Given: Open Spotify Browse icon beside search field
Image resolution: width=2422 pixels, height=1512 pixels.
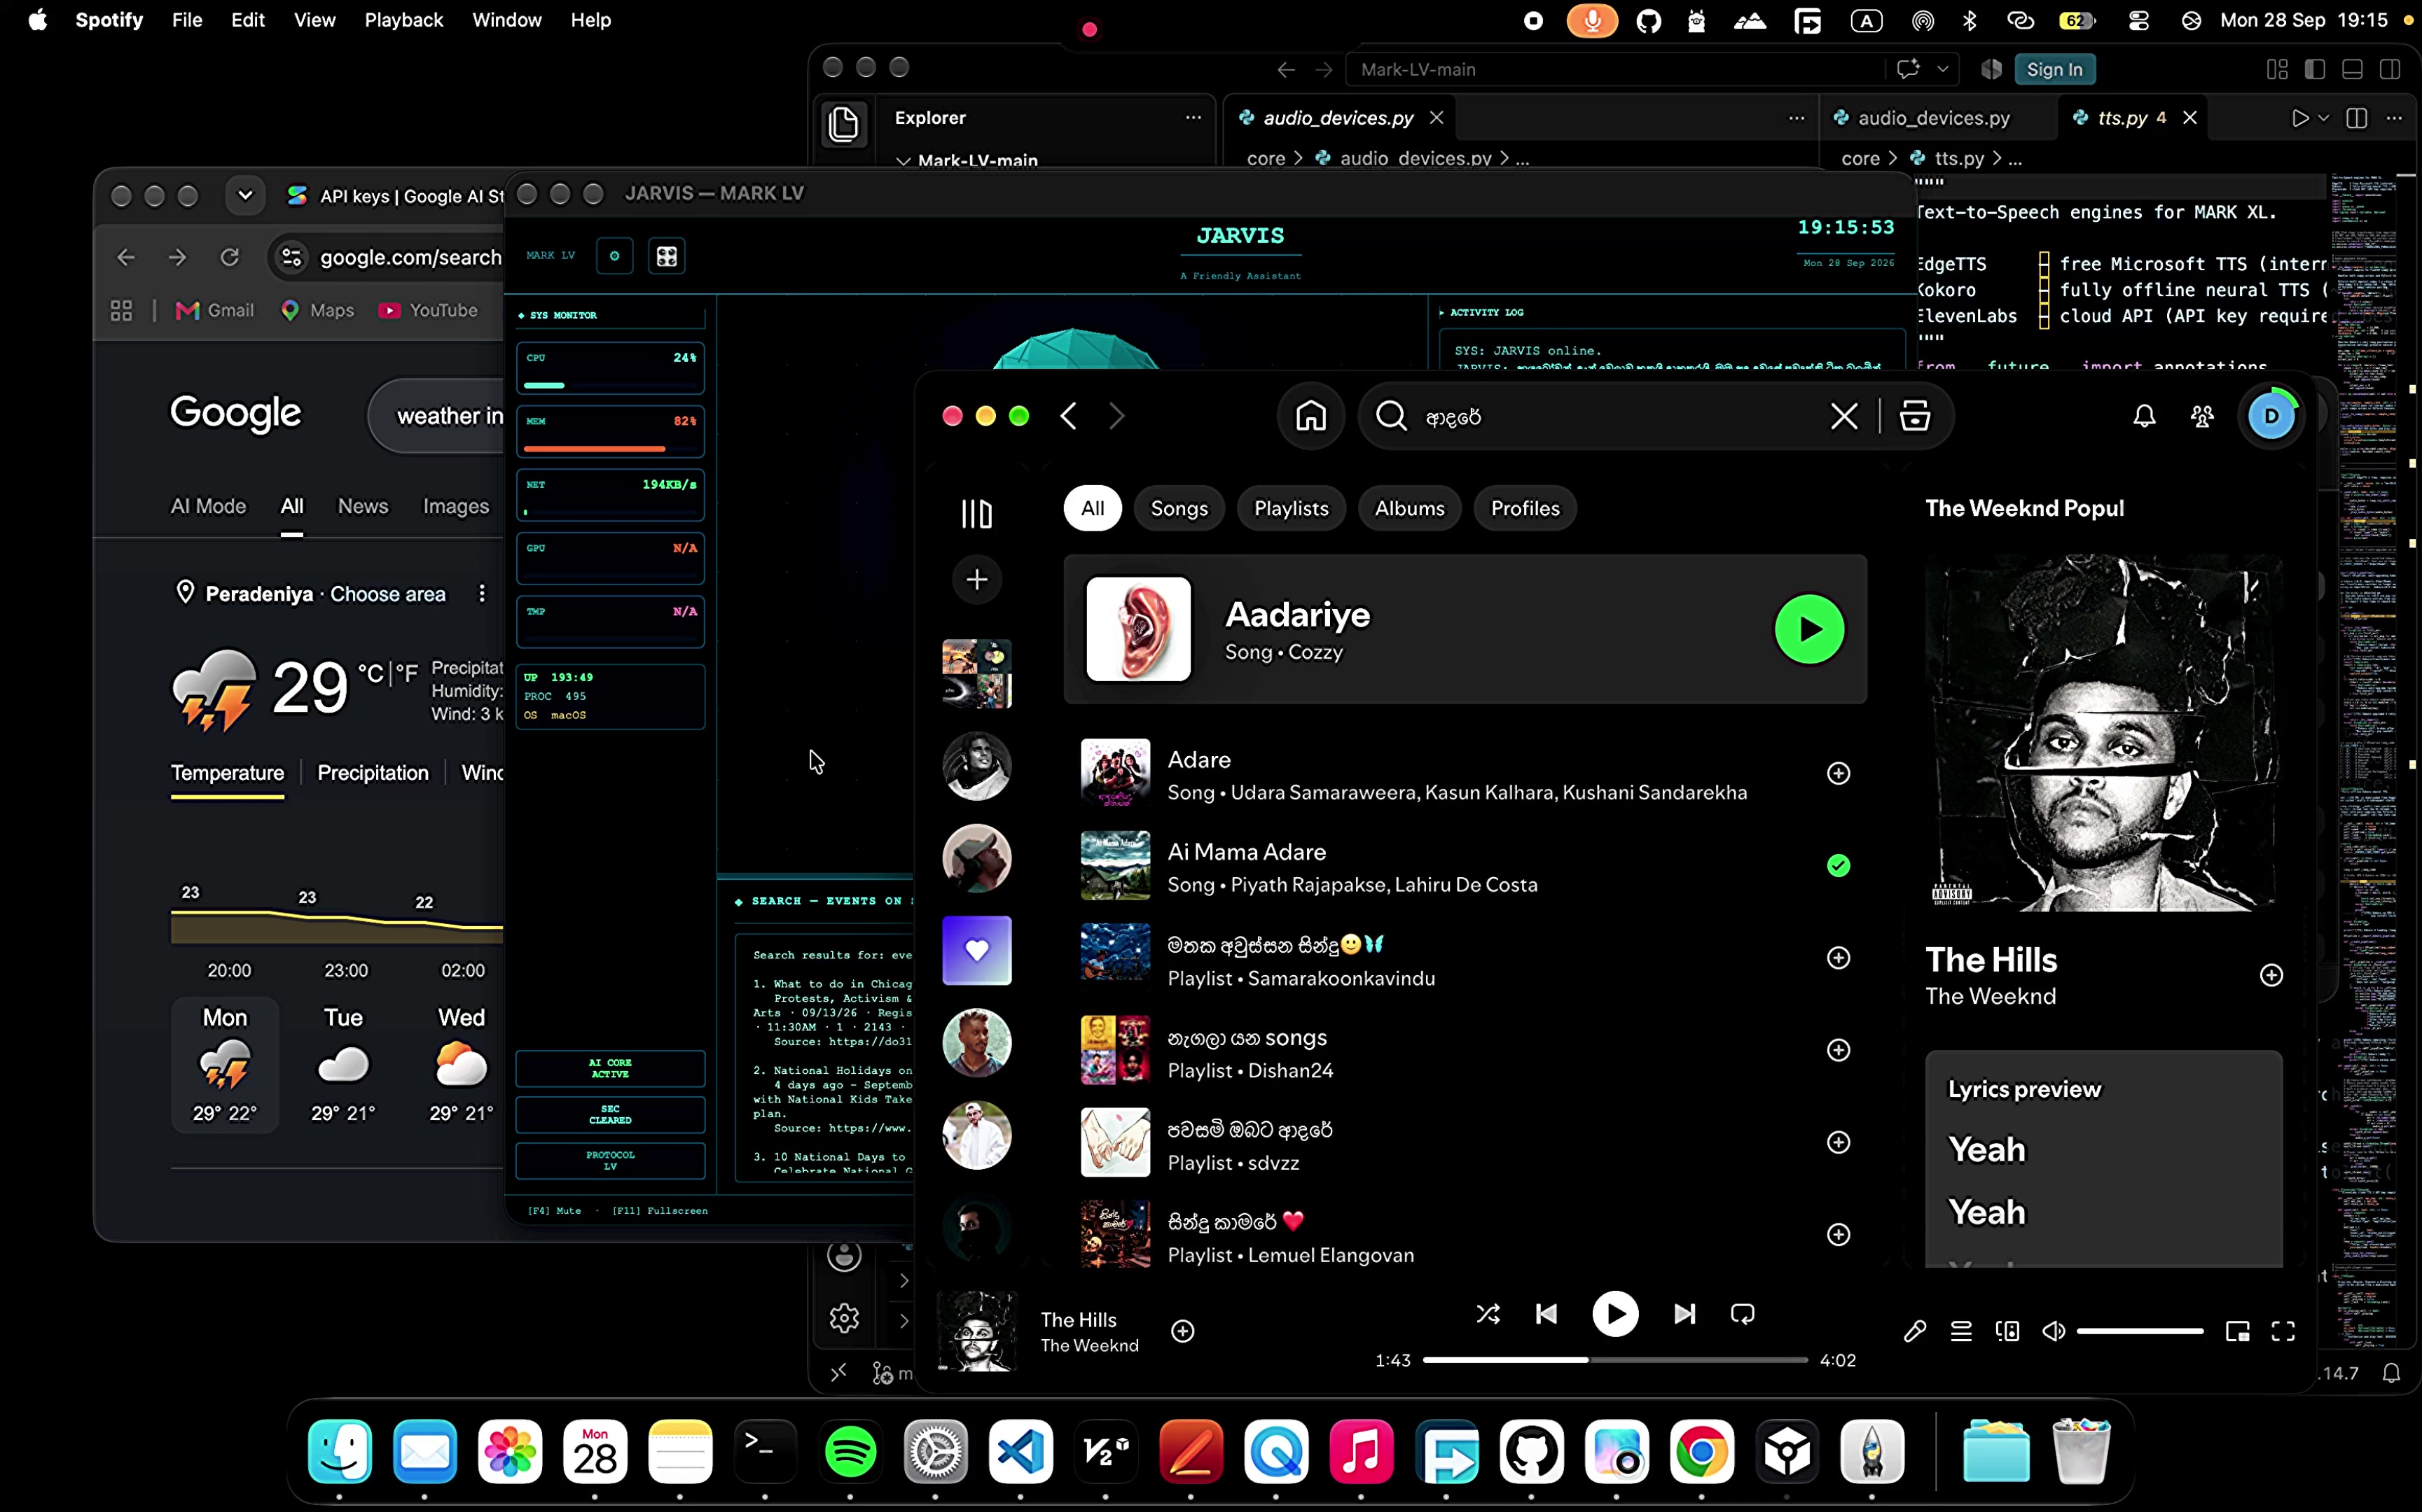Looking at the screenshot, I should pyautogui.click(x=1915, y=416).
